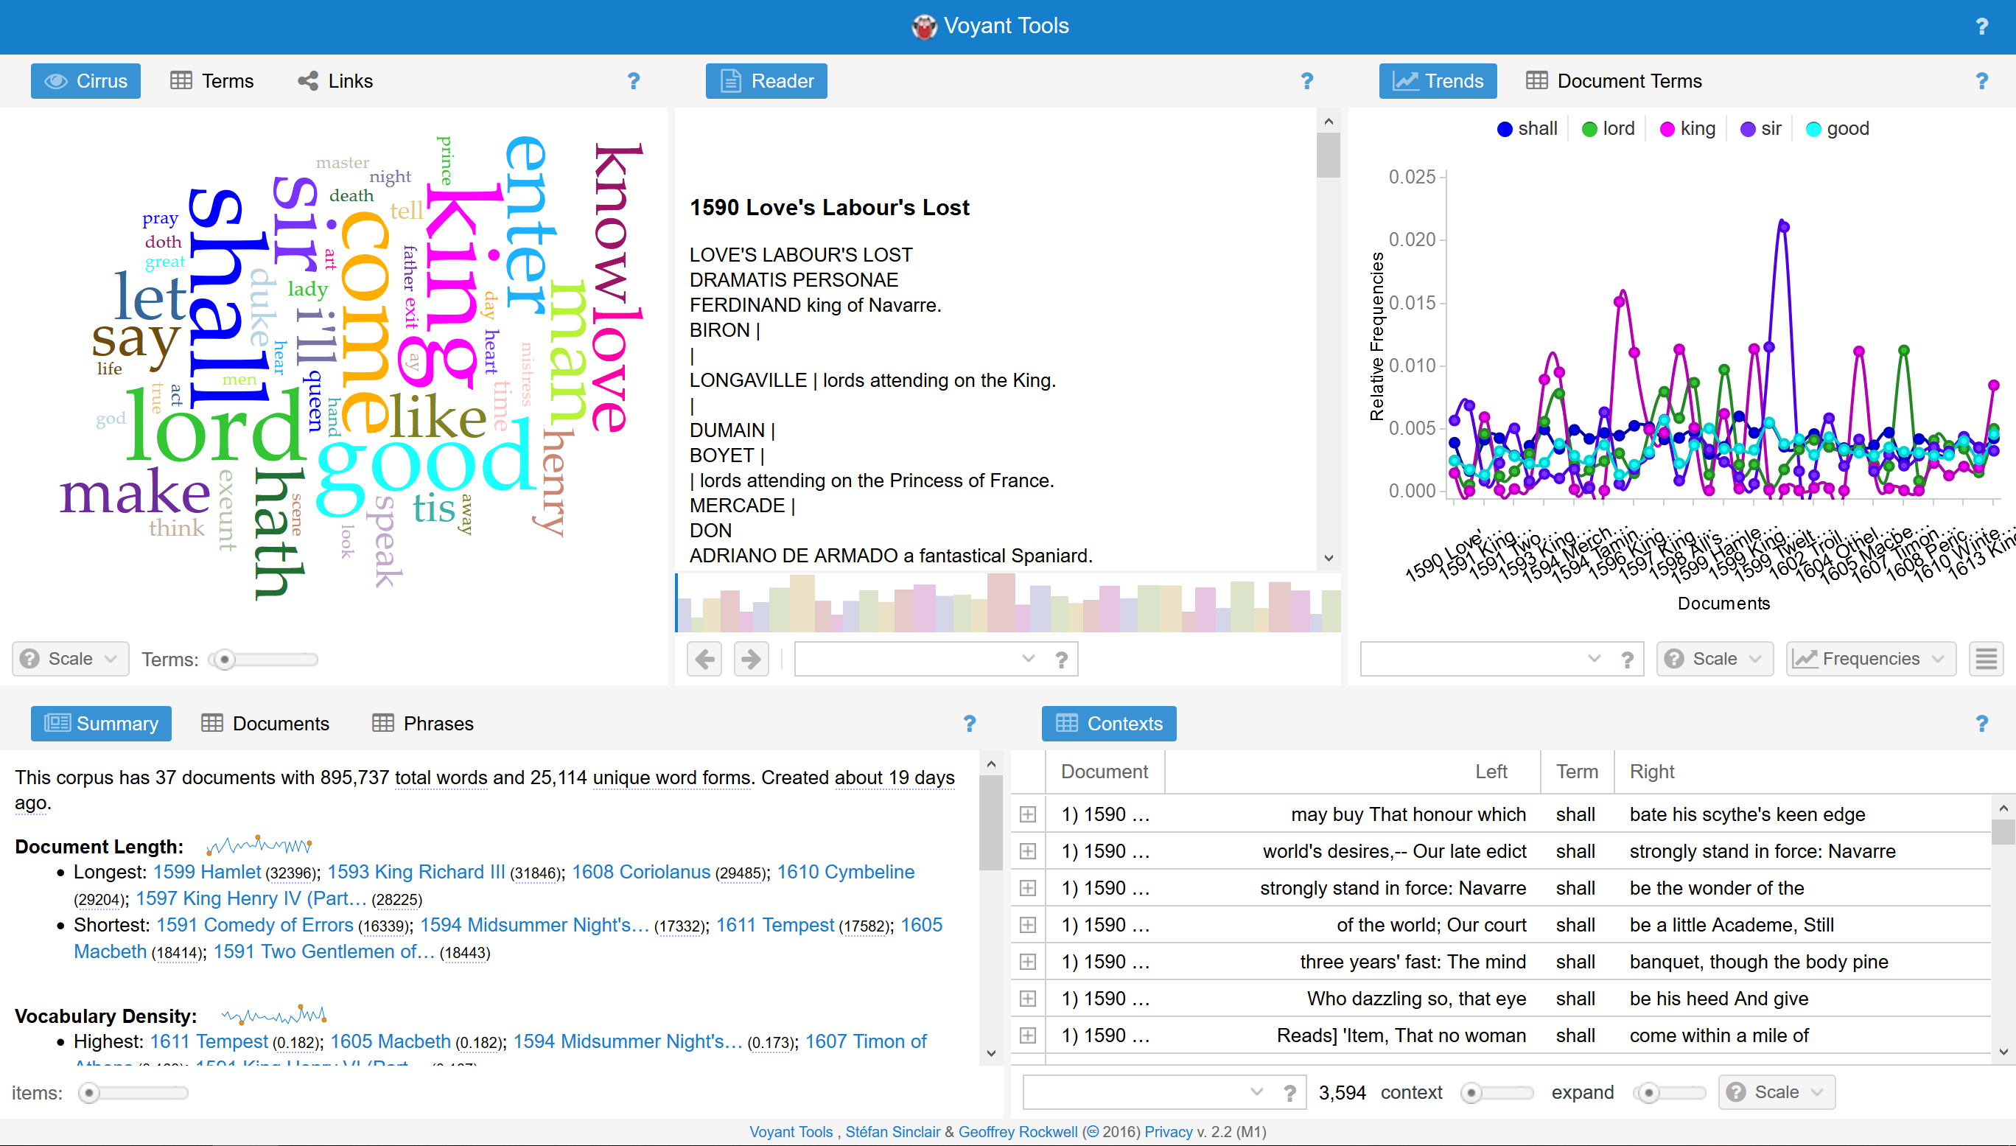
Task: Open search help beside Reader search box
Action: coord(1062,659)
